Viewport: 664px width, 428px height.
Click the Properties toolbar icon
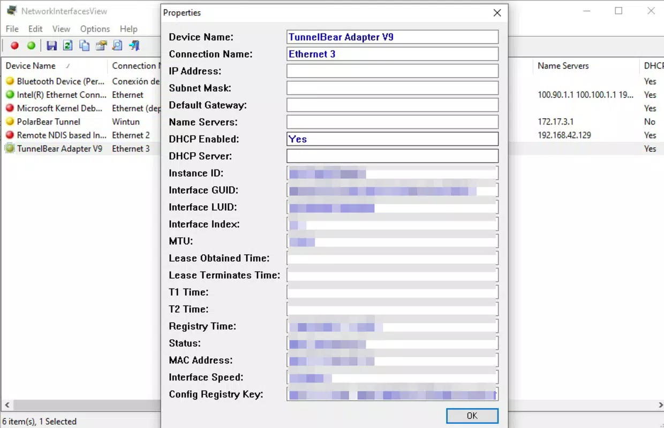coord(101,45)
